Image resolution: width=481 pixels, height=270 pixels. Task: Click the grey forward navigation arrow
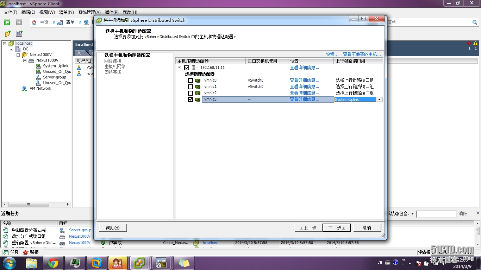tap(19, 22)
